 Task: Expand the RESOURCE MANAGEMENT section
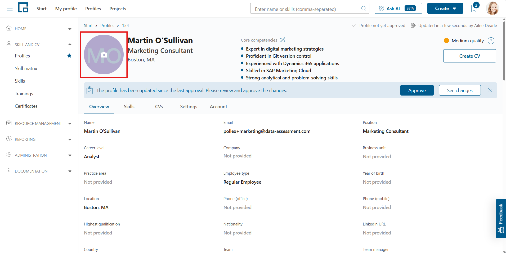[70, 124]
